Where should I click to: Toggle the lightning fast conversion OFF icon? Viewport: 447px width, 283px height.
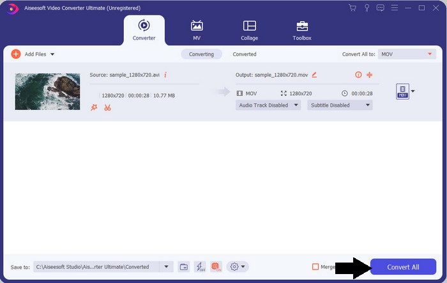click(200, 267)
